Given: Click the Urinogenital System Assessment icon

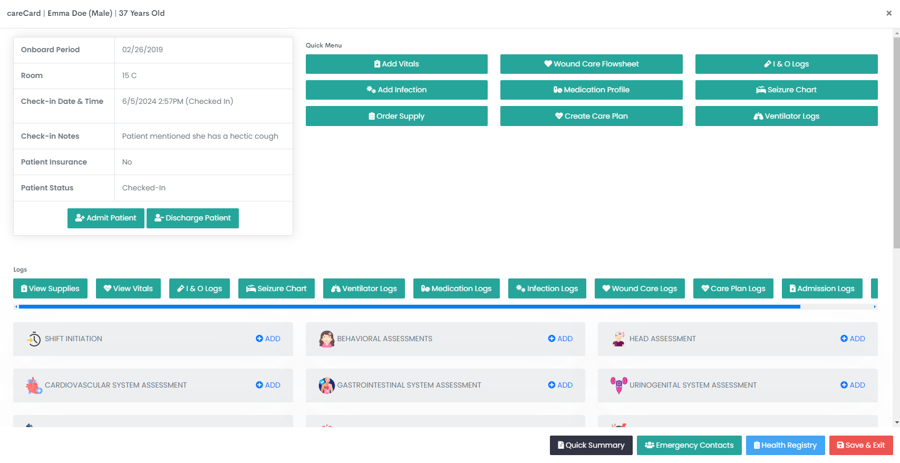Looking at the screenshot, I should point(618,385).
